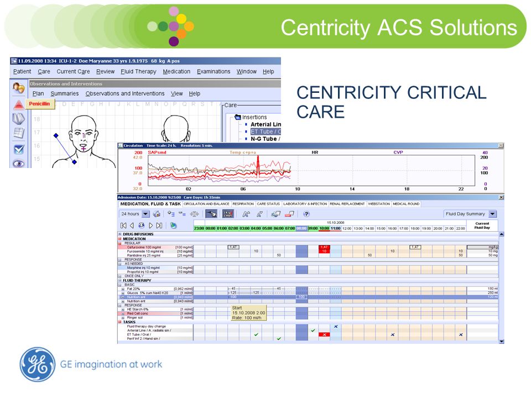Click the scroll down arrow of medication sheet
This screenshot has width=531, height=398.
point(502,342)
